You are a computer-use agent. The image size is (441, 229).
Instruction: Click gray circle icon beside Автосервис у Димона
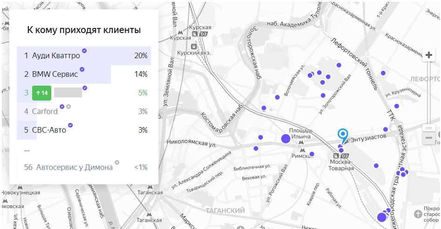coord(117,162)
